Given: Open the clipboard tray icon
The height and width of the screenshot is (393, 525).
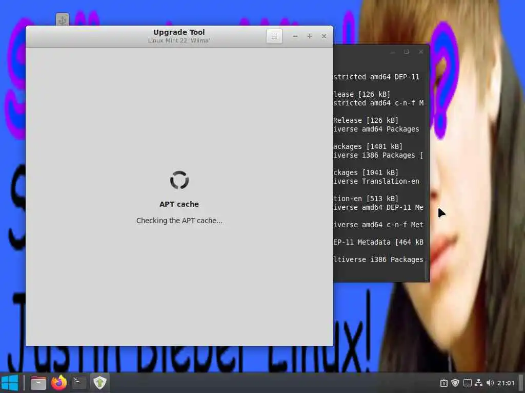Looking at the screenshot, I should (443, 383).
